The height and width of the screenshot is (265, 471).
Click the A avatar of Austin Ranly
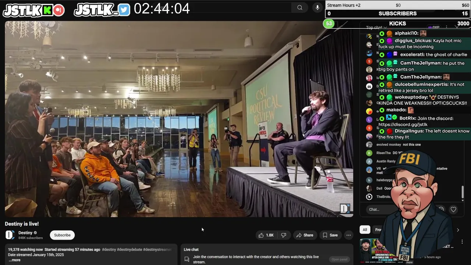[x=369, y=161]
